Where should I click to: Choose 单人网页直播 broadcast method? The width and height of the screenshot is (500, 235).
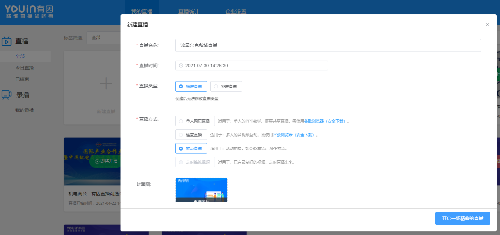[195, 121]
